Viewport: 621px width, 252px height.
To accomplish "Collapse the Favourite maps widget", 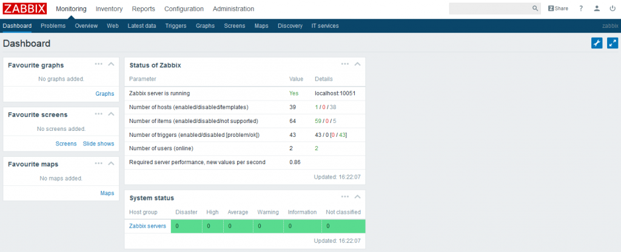I will (x=112, y=164).
